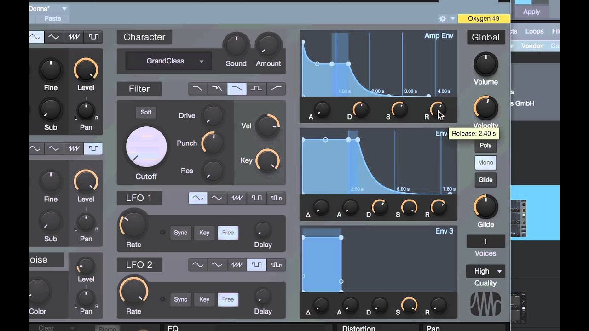The image size is (589, 331).
Task: Click the Amp Env Release knob
Action: click(438, 110)
